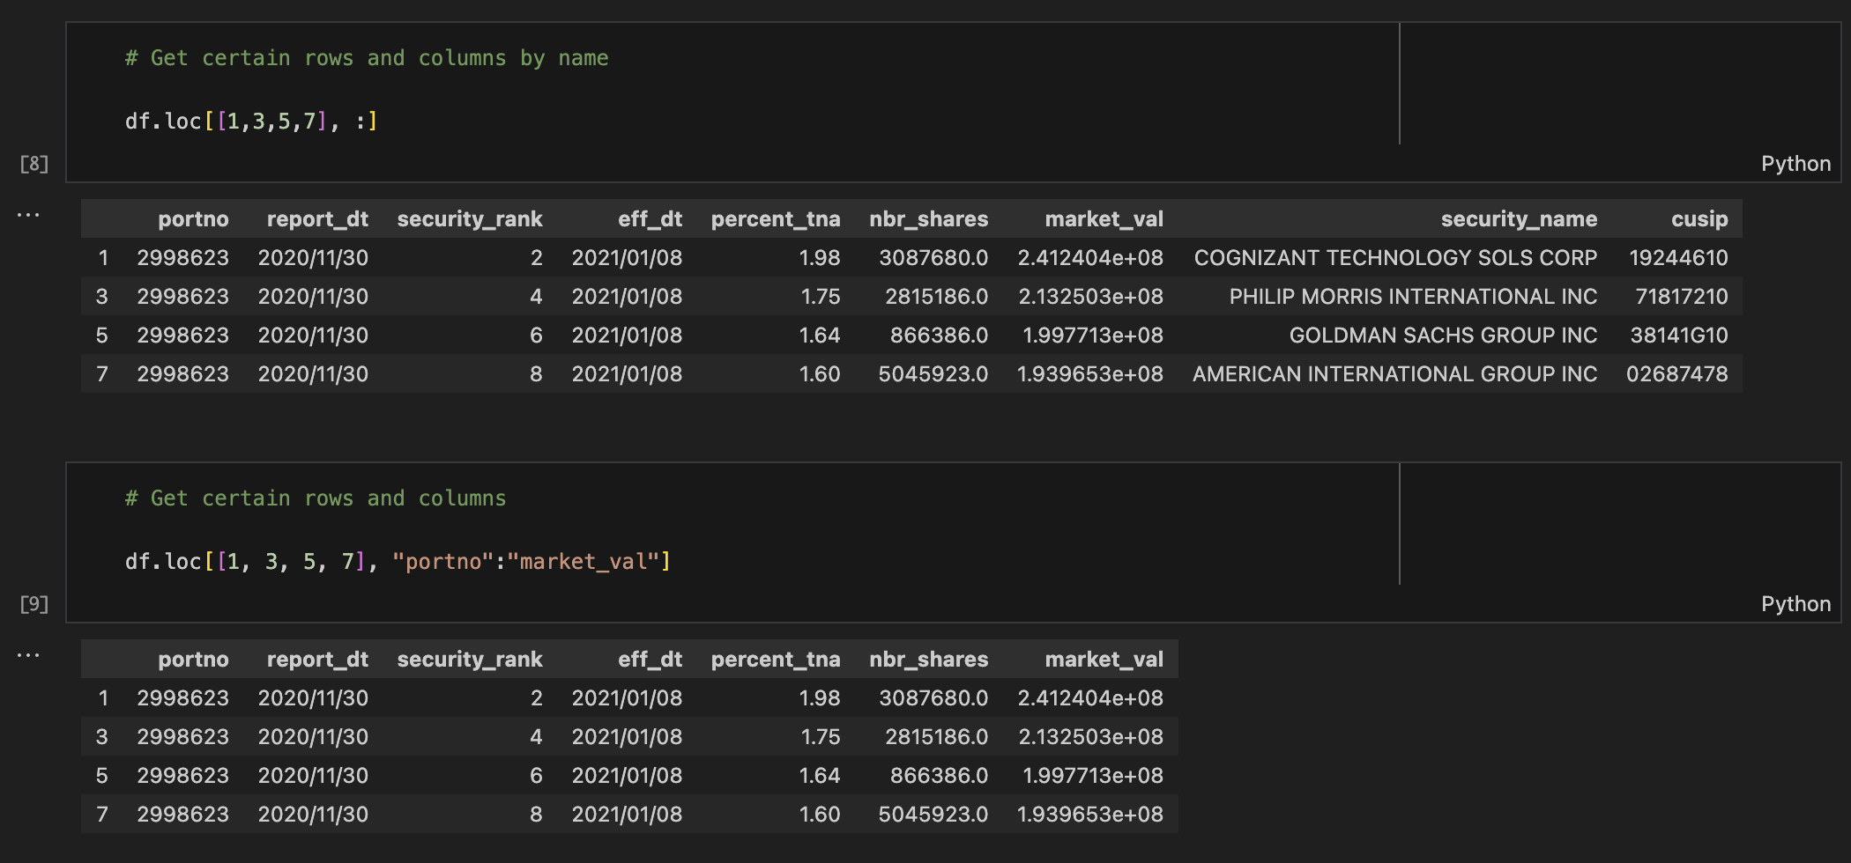Click percent_tna 1.75 in first table
This screenshot has width=1851, height=863.
[820, 297]
